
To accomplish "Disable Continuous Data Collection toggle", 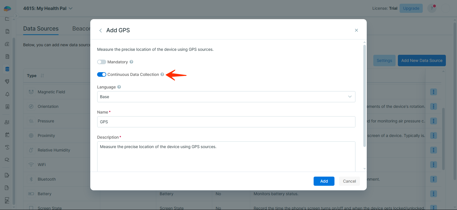I will tap(102, 74).
